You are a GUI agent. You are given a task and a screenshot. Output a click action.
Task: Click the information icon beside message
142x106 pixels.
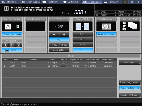(x=6, y=8)
